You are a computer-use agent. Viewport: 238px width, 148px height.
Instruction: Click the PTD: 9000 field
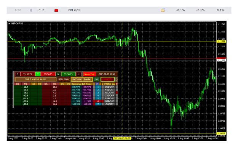tap(64, 79)
